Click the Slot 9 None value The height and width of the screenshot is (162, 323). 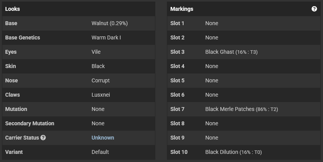click(212, 138)
